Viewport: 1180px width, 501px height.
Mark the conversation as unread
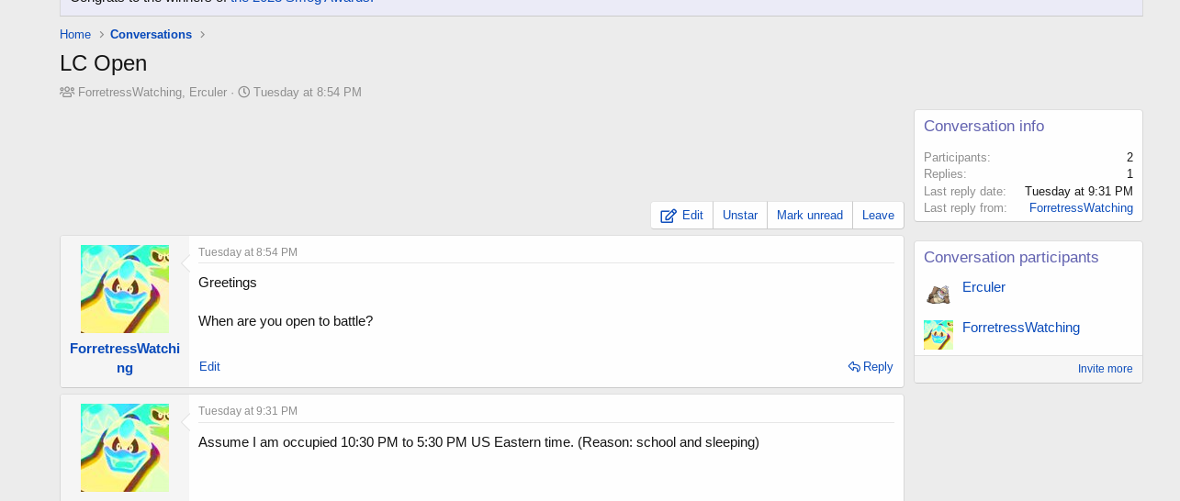(x=809, y=216)
